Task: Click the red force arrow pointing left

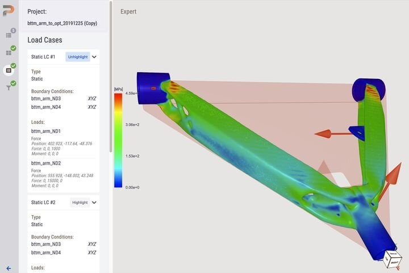Action: 327,134
